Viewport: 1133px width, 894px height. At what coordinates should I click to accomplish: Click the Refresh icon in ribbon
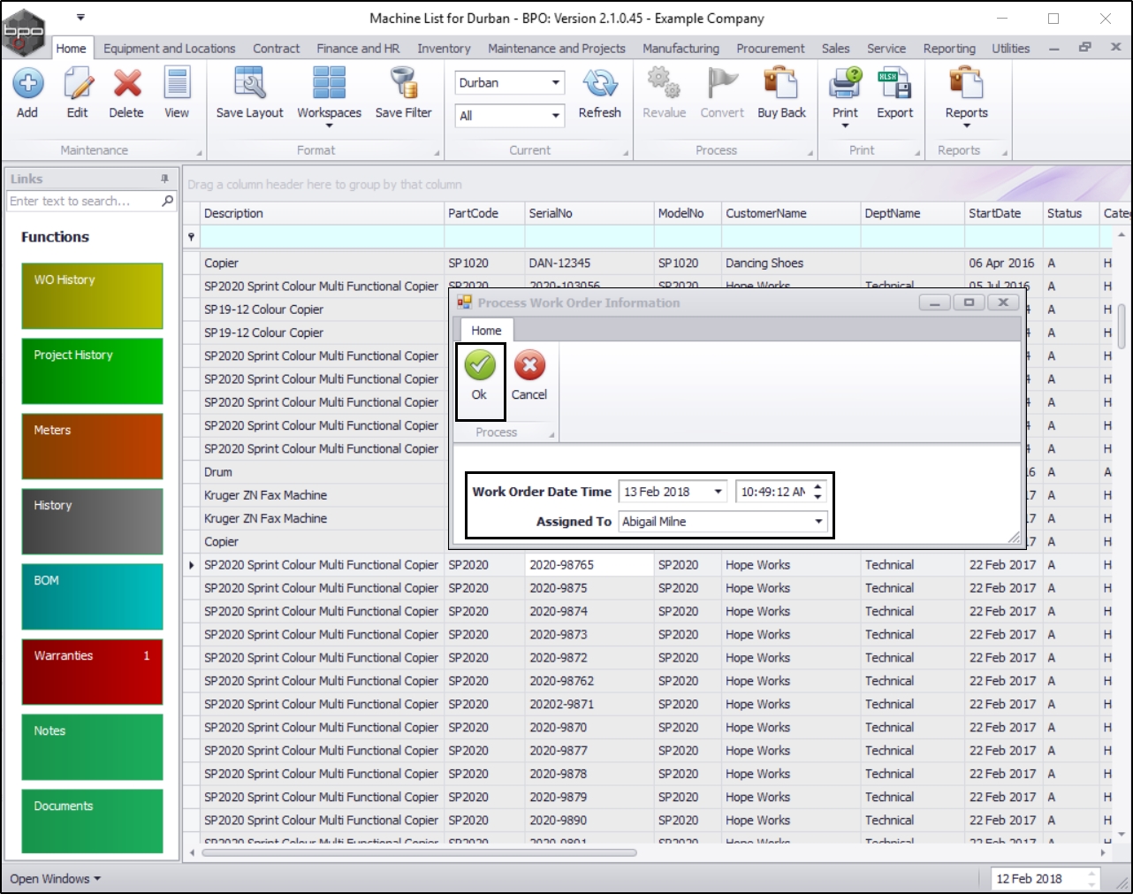pos(599,84)
